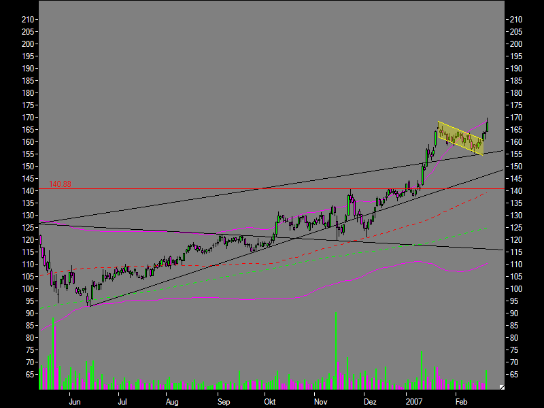544x408 pixels.
Task: Click the Okt label on the time axis
Action: 270,402
